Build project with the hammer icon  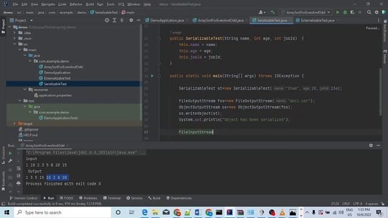point(273,12)
